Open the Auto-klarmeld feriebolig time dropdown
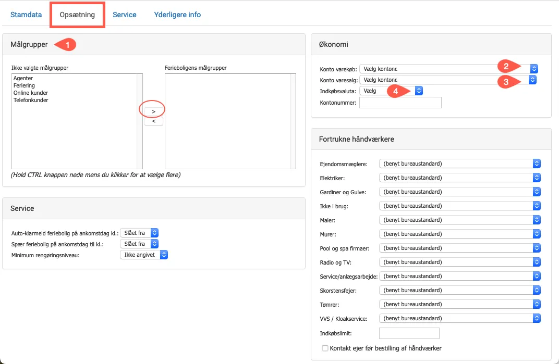This screenshot has height=364, width=559. pos(139,233)
